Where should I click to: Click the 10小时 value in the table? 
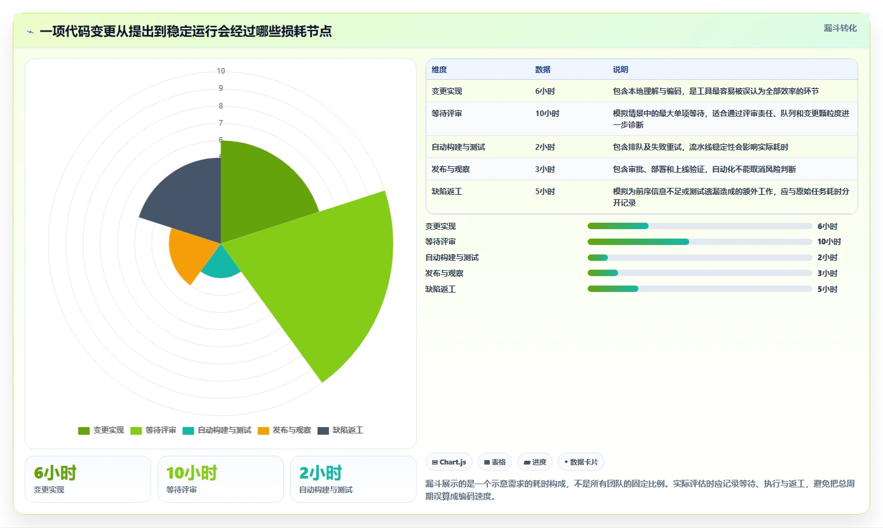click(547, 114)
